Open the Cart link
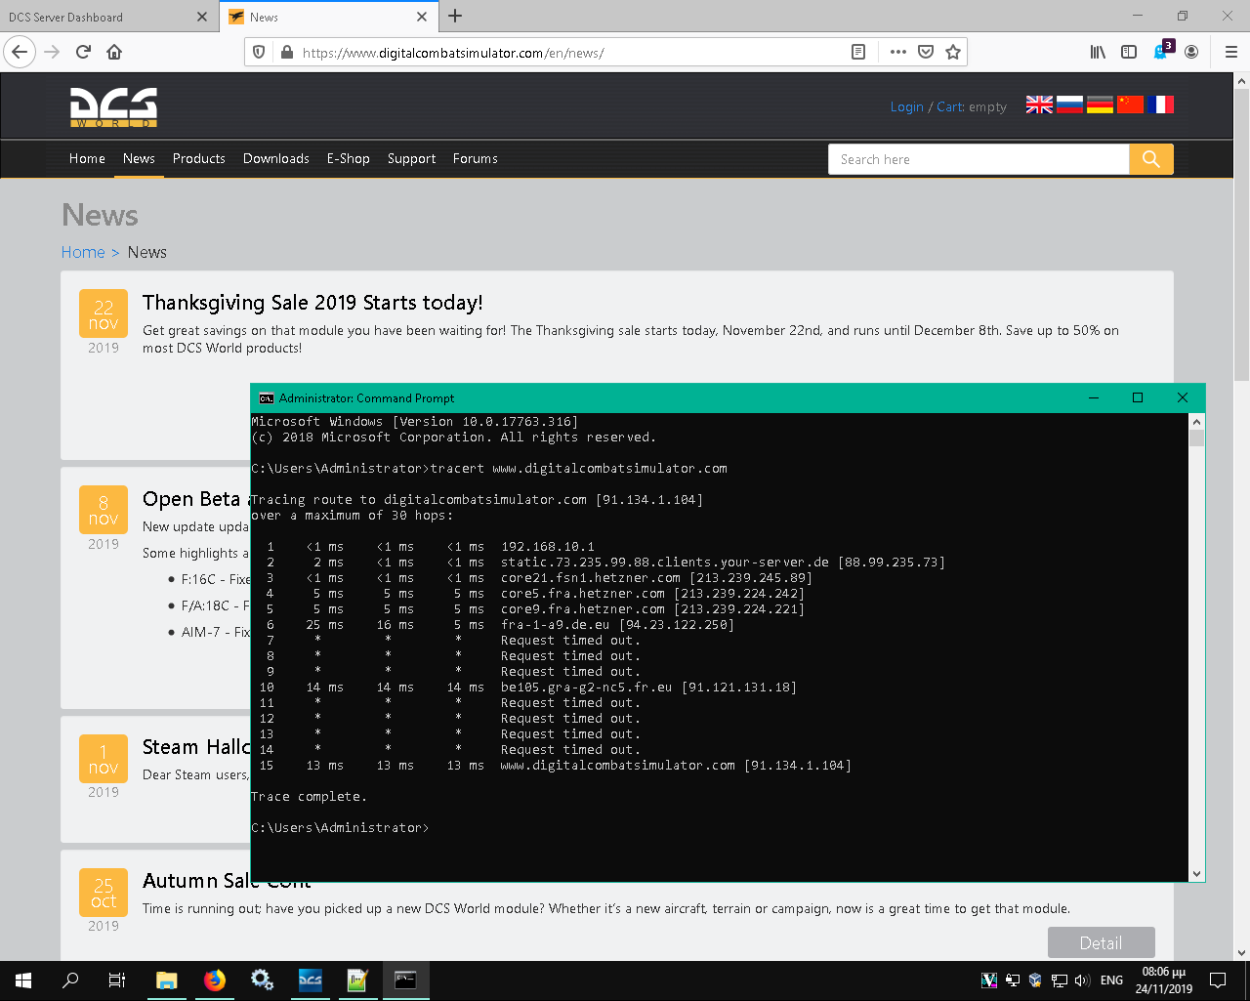This screenshot has width=1250, height=1001. click(949, 106)
